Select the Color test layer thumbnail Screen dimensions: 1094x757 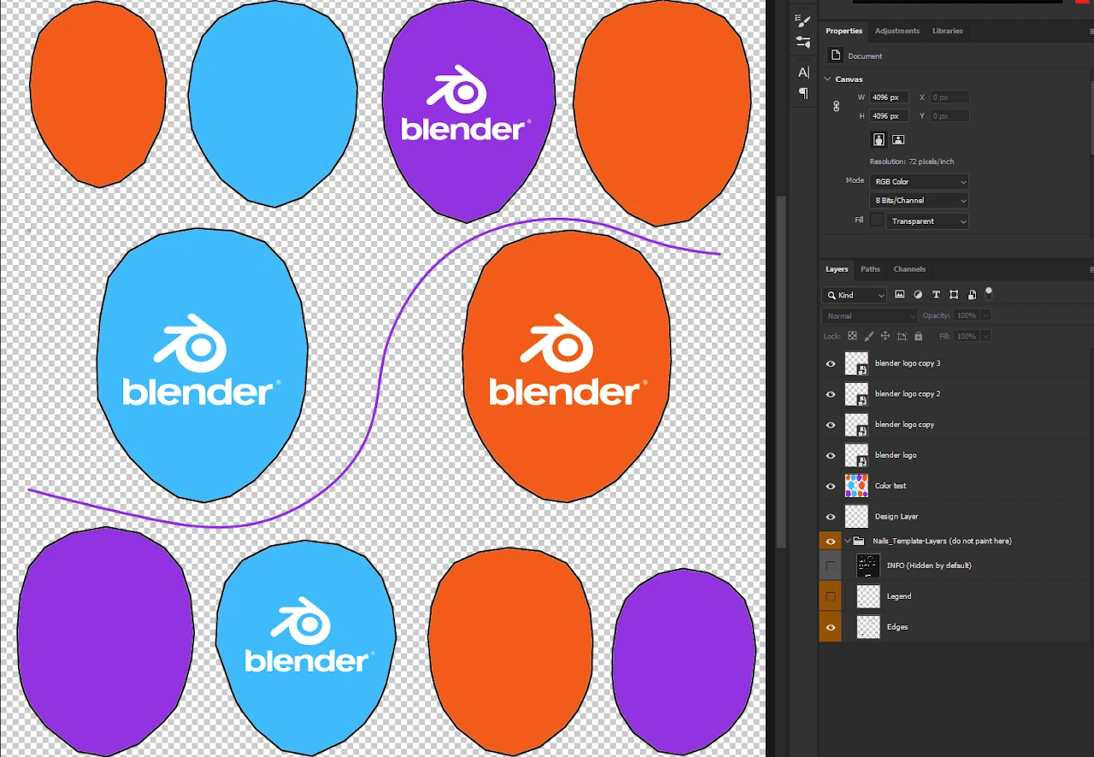856,486
